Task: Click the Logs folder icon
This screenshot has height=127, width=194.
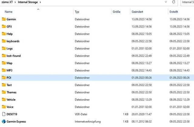Action: (4, 48)
